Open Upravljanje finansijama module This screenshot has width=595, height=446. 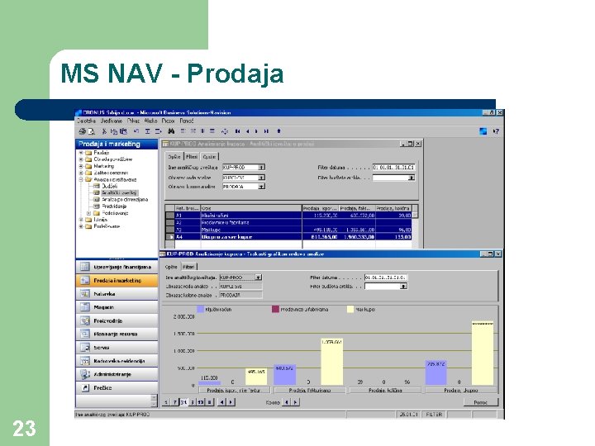click(x=117, y=267)
